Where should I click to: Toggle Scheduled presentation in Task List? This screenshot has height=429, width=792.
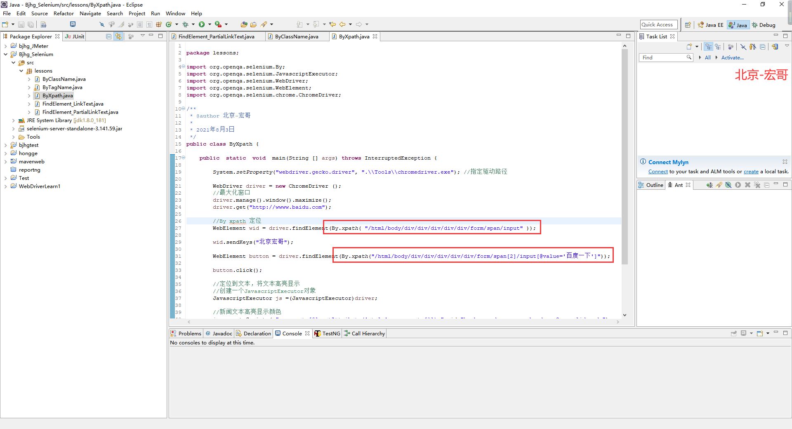[718, 47]
